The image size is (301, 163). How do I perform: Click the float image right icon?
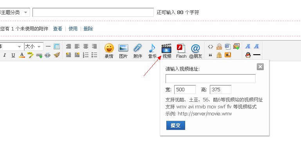77,55
